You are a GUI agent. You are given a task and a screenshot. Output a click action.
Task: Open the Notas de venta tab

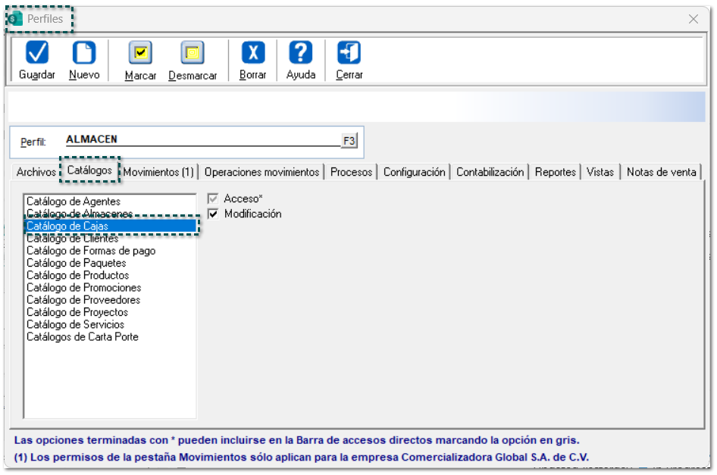click(661, 172)
